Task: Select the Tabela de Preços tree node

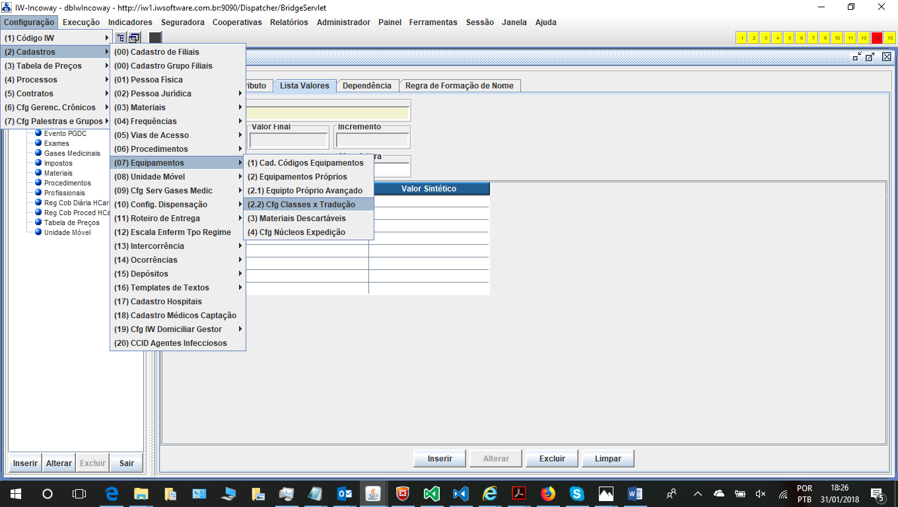Action: pos(71,222)
